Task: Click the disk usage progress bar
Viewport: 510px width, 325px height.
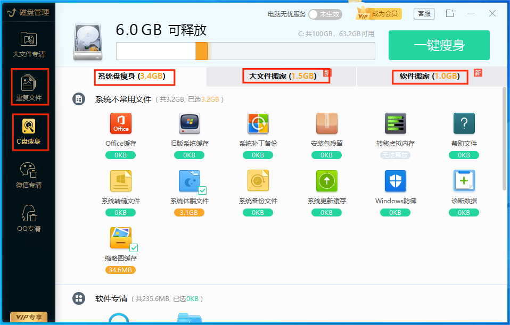Action: pos(245,51)
